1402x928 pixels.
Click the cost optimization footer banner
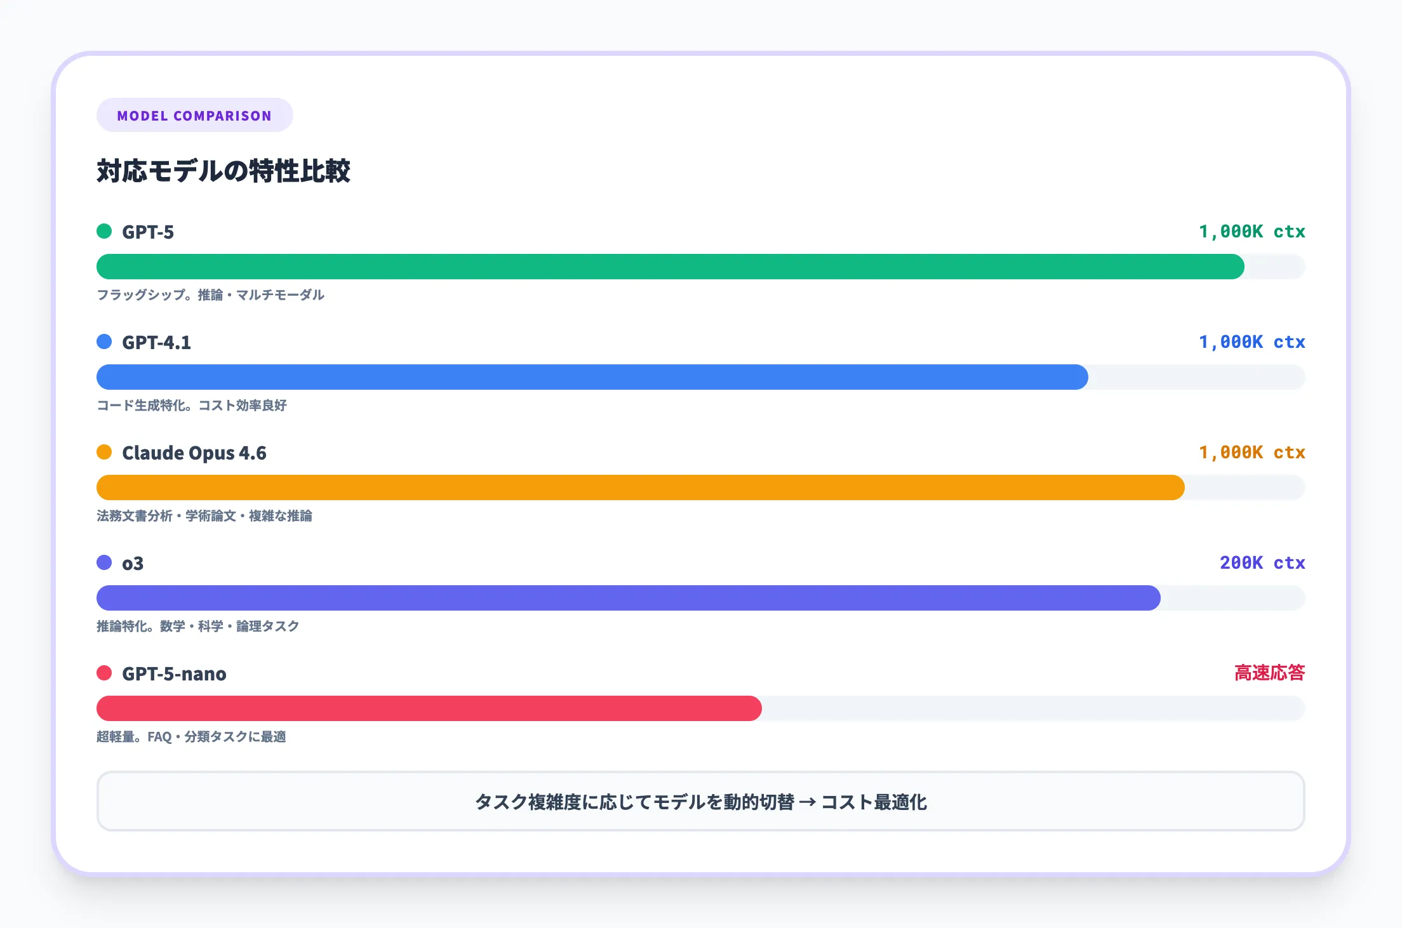coord(700,802)
